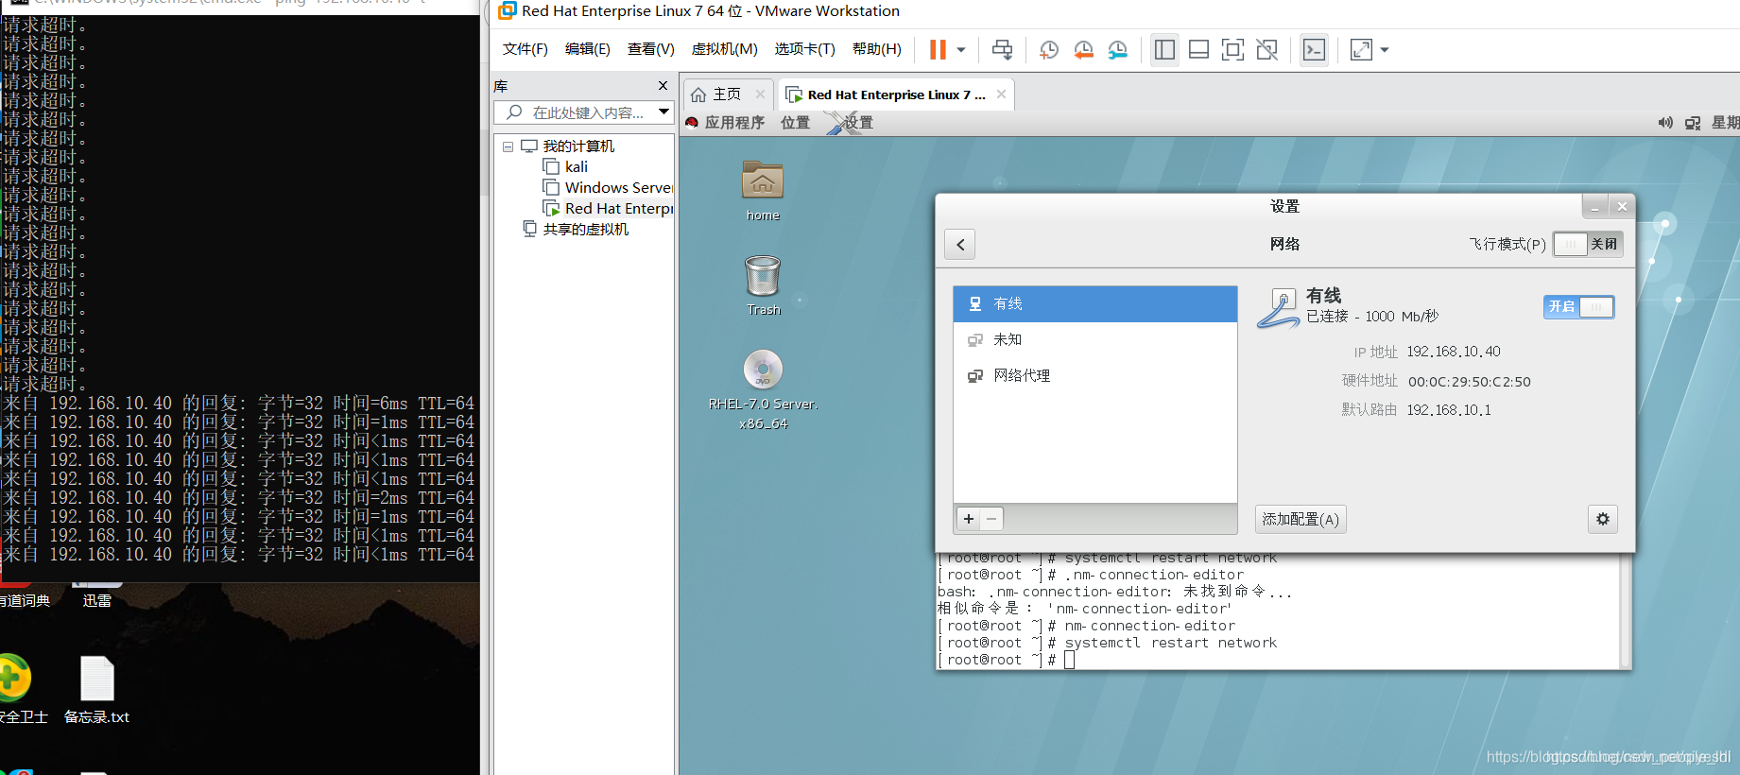This screenshot has width=1740, height=775.
Task: Click the 设置 item in GNOME top bar
Action: [857, 123]
